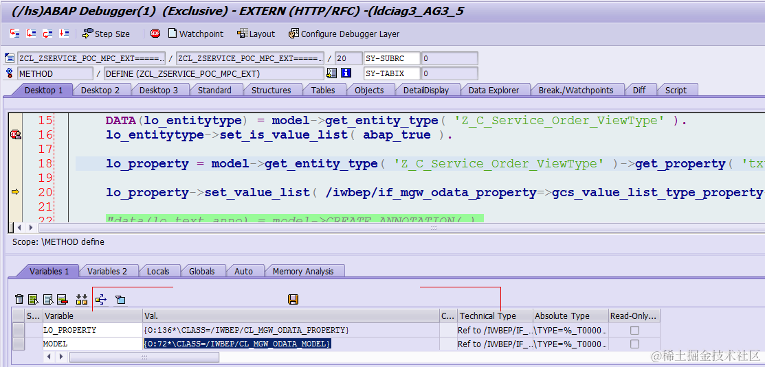Image resolution: width=765 pixels, height=367 pixels.
Task: Click the trash can delete variable icon
Action: [x=19, y=299]
